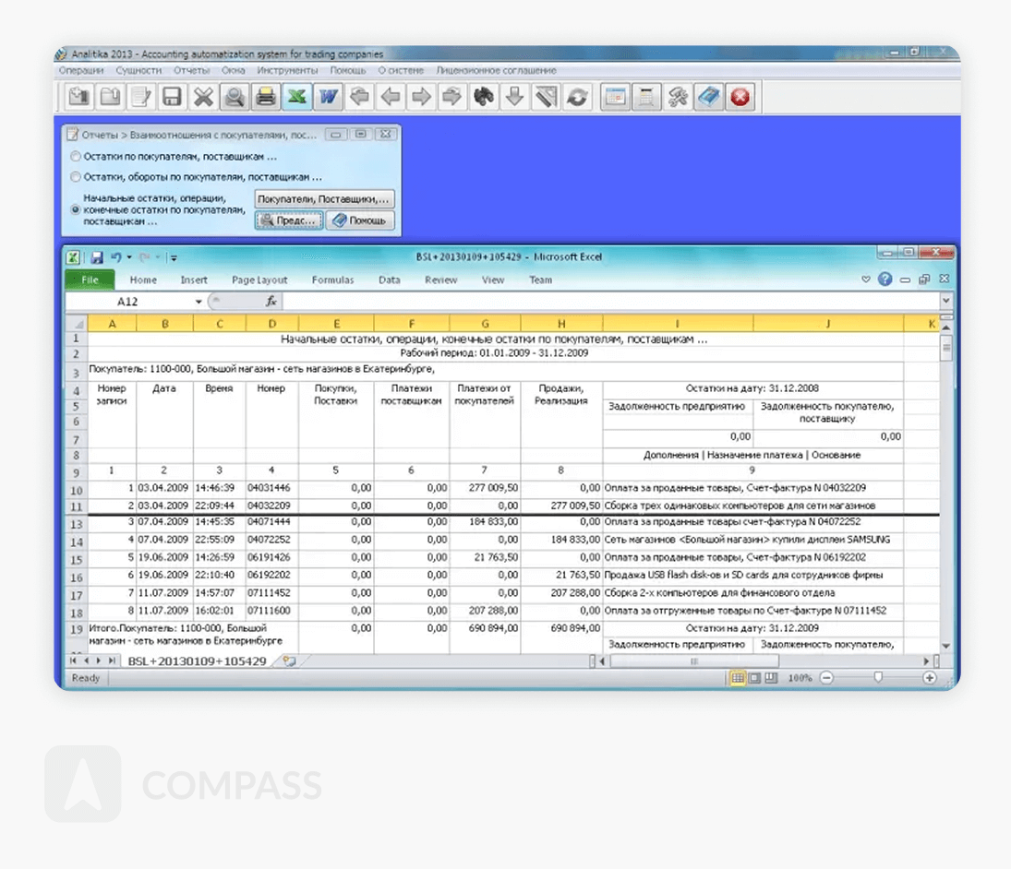Click the refresh arrows toolbar icon
This screenshot has height=869, width=1011.
pos(578,97)
